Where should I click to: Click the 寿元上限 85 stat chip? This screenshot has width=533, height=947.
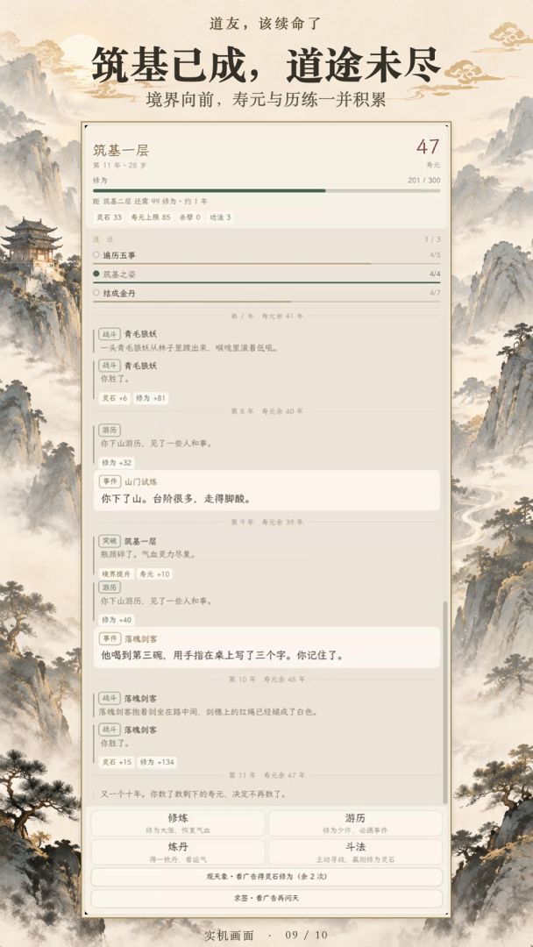[x=150, y=217]
